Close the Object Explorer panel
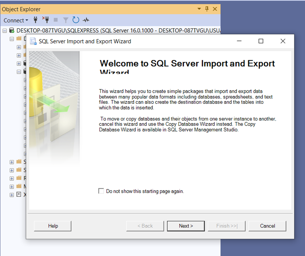The width and height of the screenshot is (305, 256). tap(215, 9)
